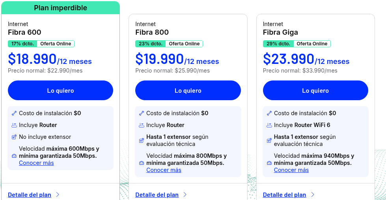Click the extender icon in Fibra 800 card

tap(141, 141)
